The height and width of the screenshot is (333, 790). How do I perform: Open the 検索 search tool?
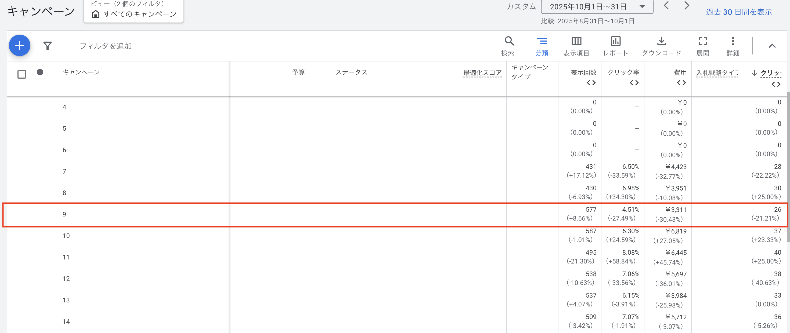[509, 46]
